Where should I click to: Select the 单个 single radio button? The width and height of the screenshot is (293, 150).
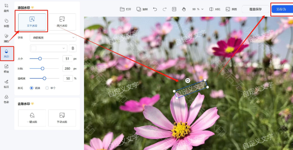point(47,88)
